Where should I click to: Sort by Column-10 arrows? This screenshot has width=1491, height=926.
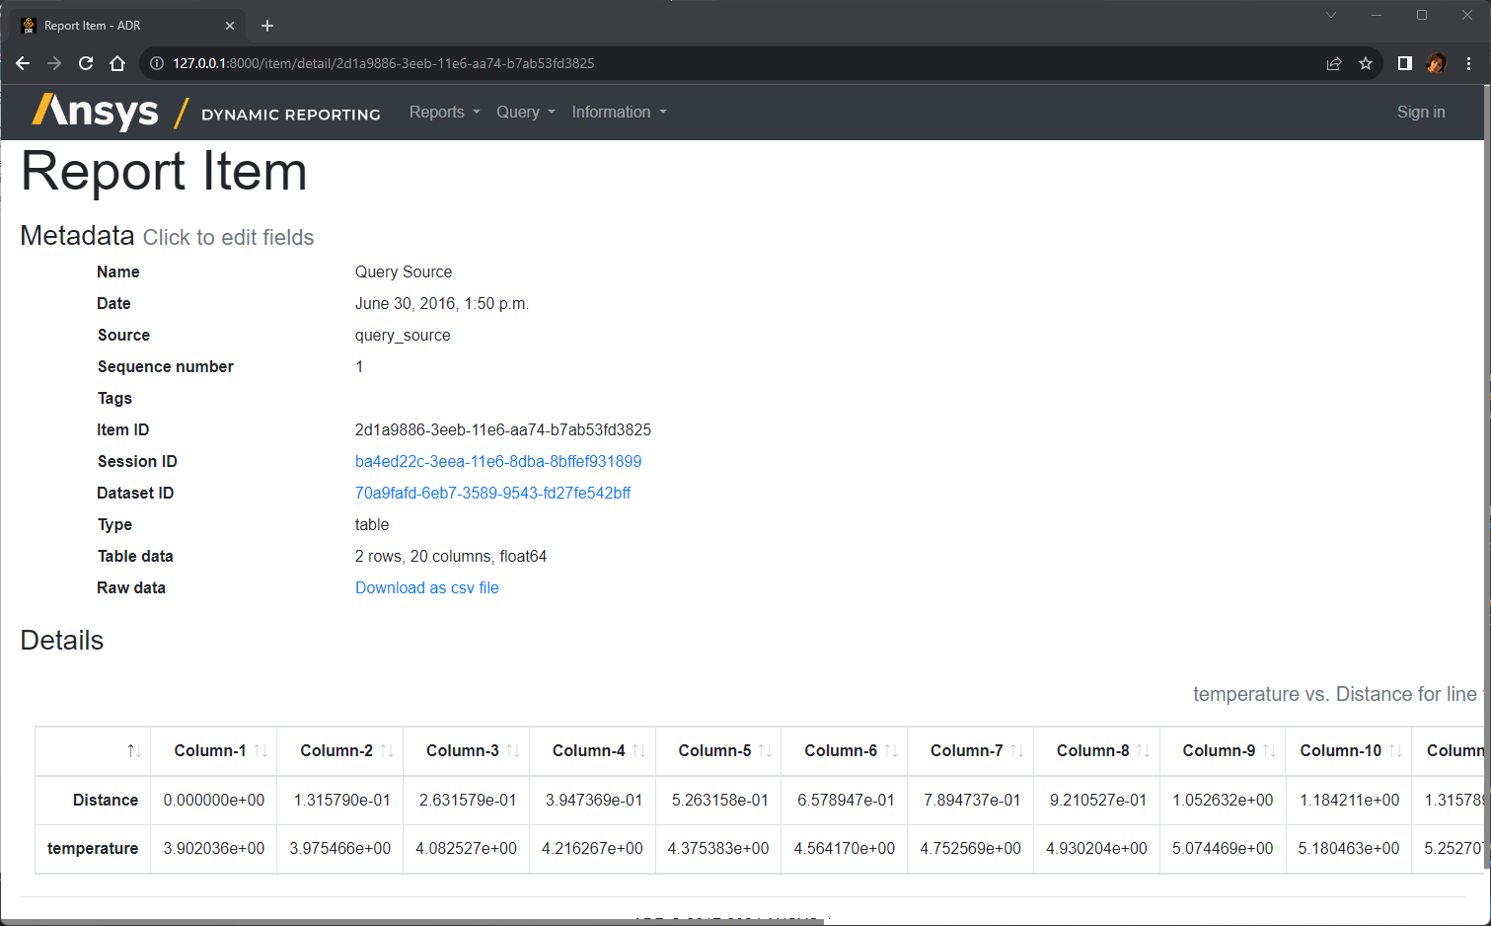click(x=1395, y=751)
